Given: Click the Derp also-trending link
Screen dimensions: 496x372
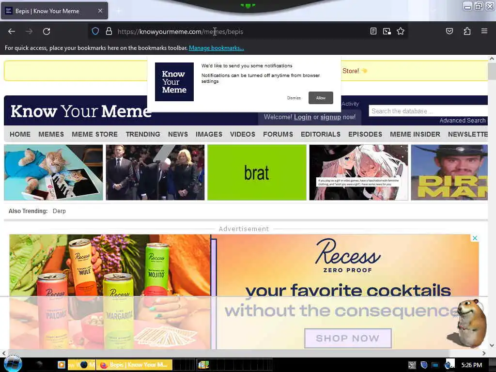Looking at the screenshot, I should [x=59, y=211].
